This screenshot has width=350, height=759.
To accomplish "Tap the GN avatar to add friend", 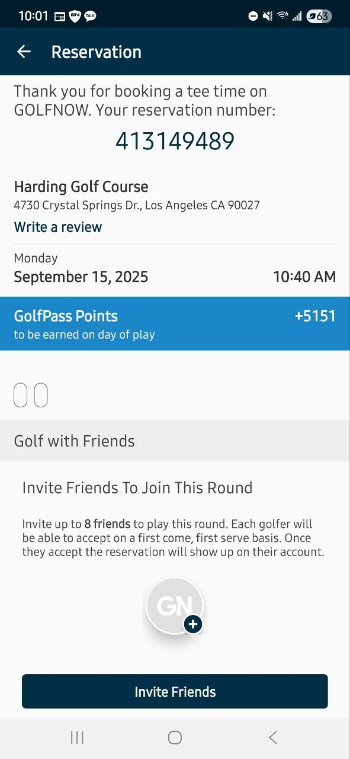I will point(175,605).
